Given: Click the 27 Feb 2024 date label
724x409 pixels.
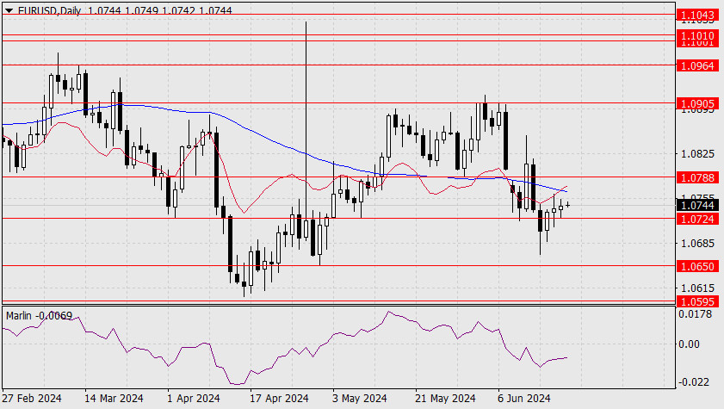Looking at the screenshot, I should [x=32, y=398].
